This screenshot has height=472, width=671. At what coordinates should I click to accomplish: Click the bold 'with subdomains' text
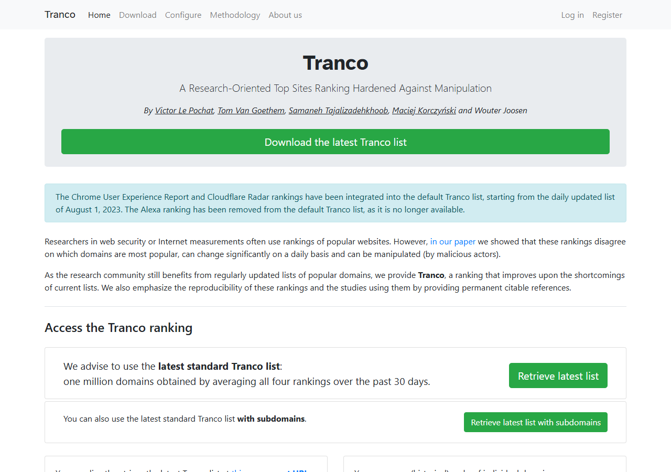tap(271, 419)
